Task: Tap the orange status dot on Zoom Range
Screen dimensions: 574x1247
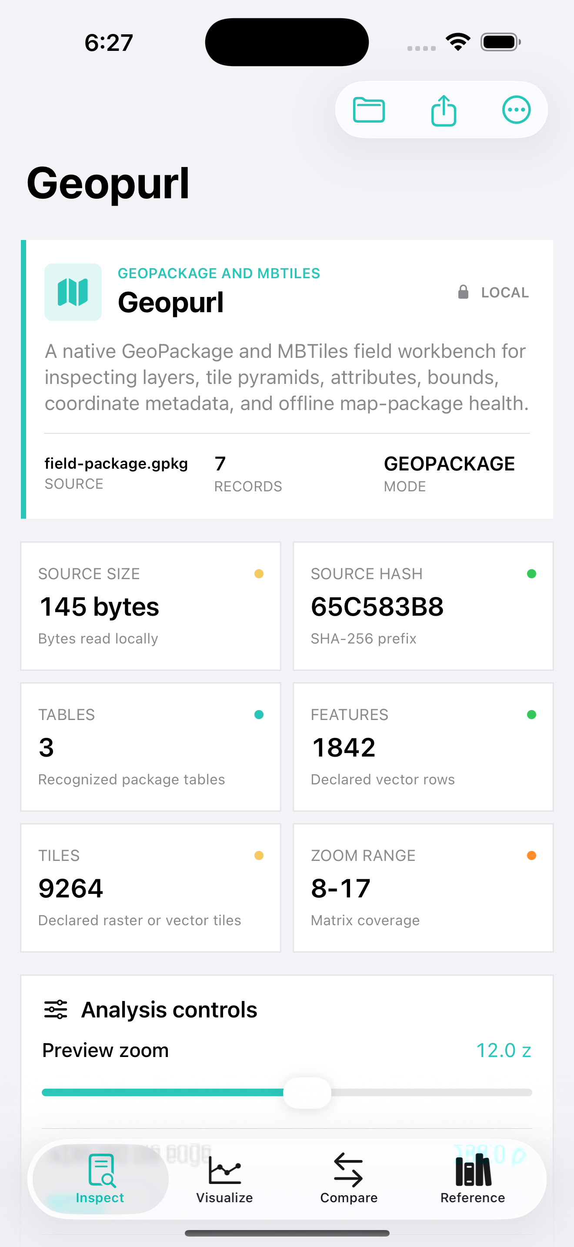Action: (x=531, y=855)
